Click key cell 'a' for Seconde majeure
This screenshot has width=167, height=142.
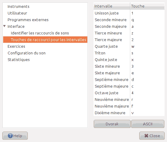click(147, 27)
